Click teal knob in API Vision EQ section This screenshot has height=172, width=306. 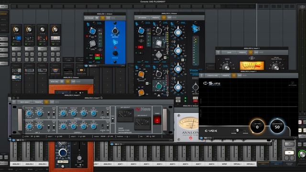[159, 86]
